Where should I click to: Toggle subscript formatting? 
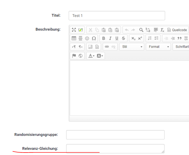click(133, 38)
